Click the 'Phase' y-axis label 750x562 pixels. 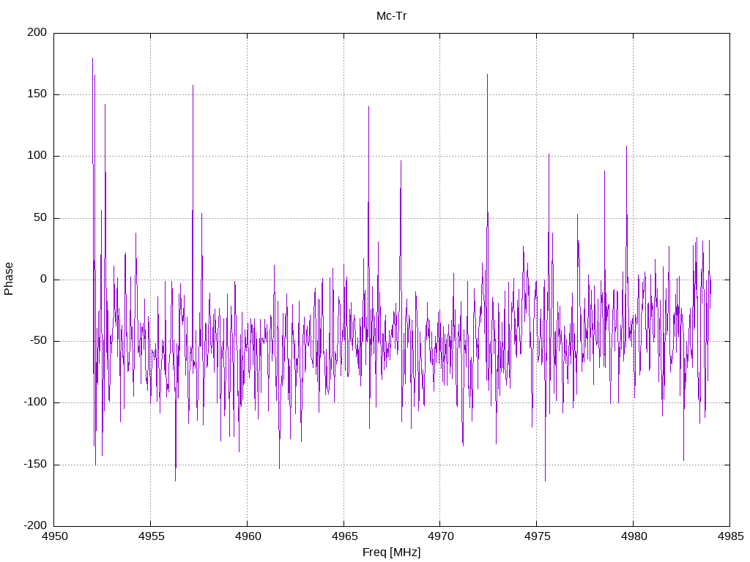tap(9, 279)
